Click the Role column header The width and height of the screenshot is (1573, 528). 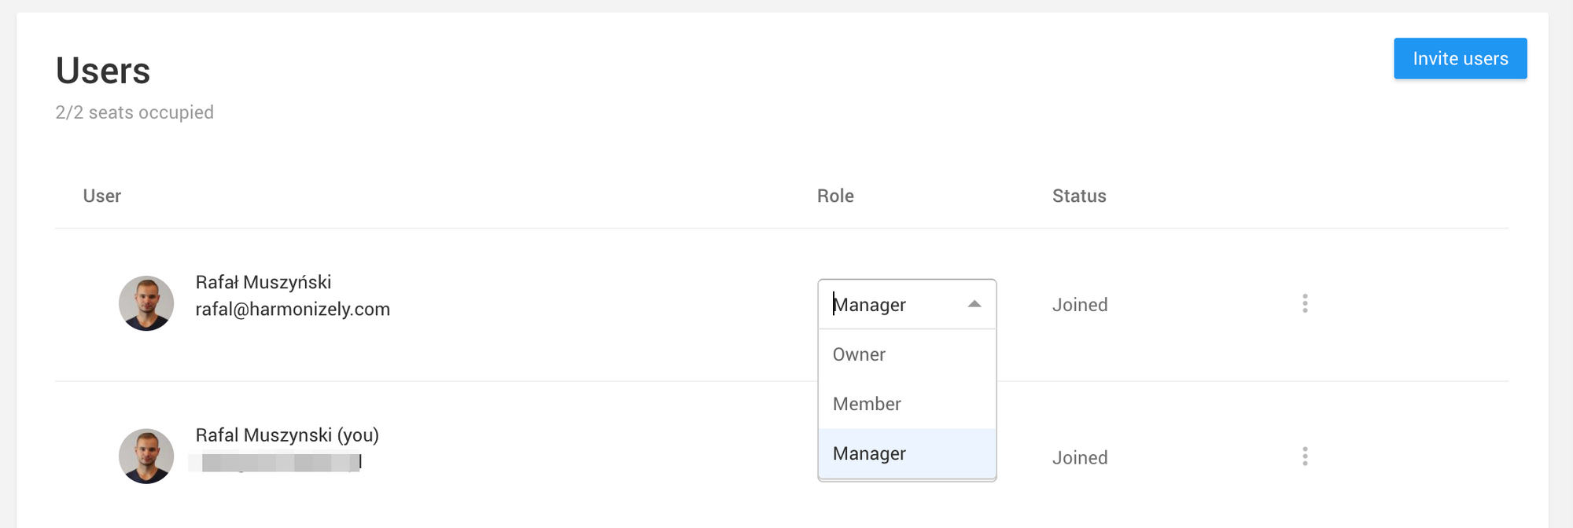835,196
